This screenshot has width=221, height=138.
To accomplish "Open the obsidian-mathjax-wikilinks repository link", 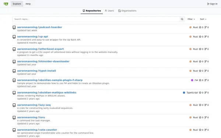I will point(58,92).
